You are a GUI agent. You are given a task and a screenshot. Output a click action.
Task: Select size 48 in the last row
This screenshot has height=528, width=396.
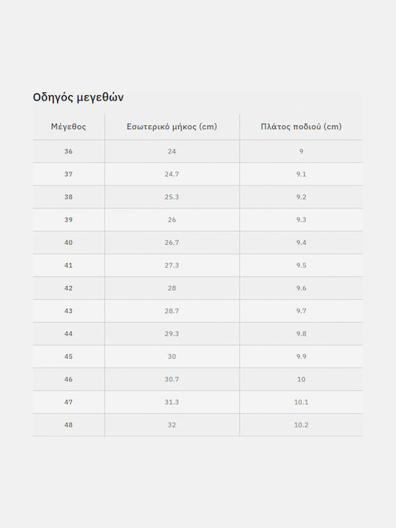click(x=68, y=425)
